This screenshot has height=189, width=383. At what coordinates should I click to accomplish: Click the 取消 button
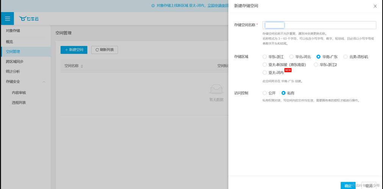point(369,186)
